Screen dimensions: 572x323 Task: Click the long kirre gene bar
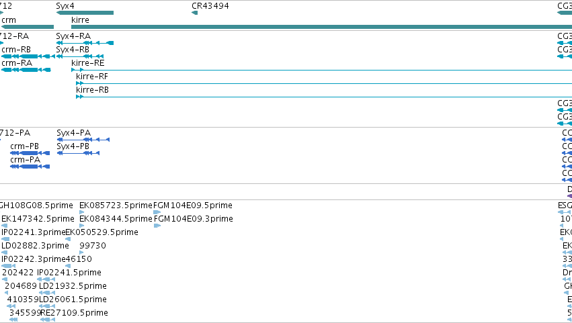(x=321, y=27)
